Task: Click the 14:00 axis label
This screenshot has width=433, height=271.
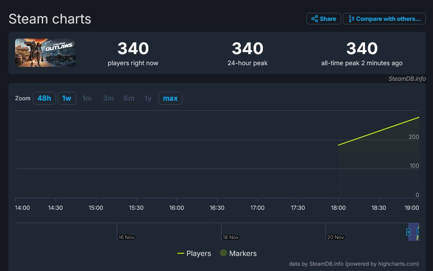Action: point(22,208)
